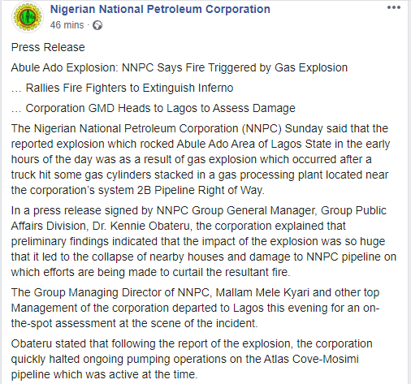Viewport: 411px width, 384px height.
Task: Click the globe public privacy icon
Action: pyautogui.click(x=97, y=25)
